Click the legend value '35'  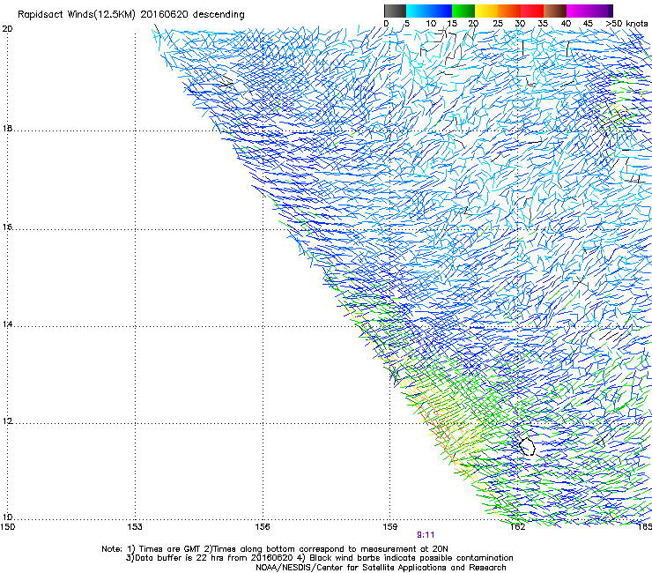[x=543, y=24]
